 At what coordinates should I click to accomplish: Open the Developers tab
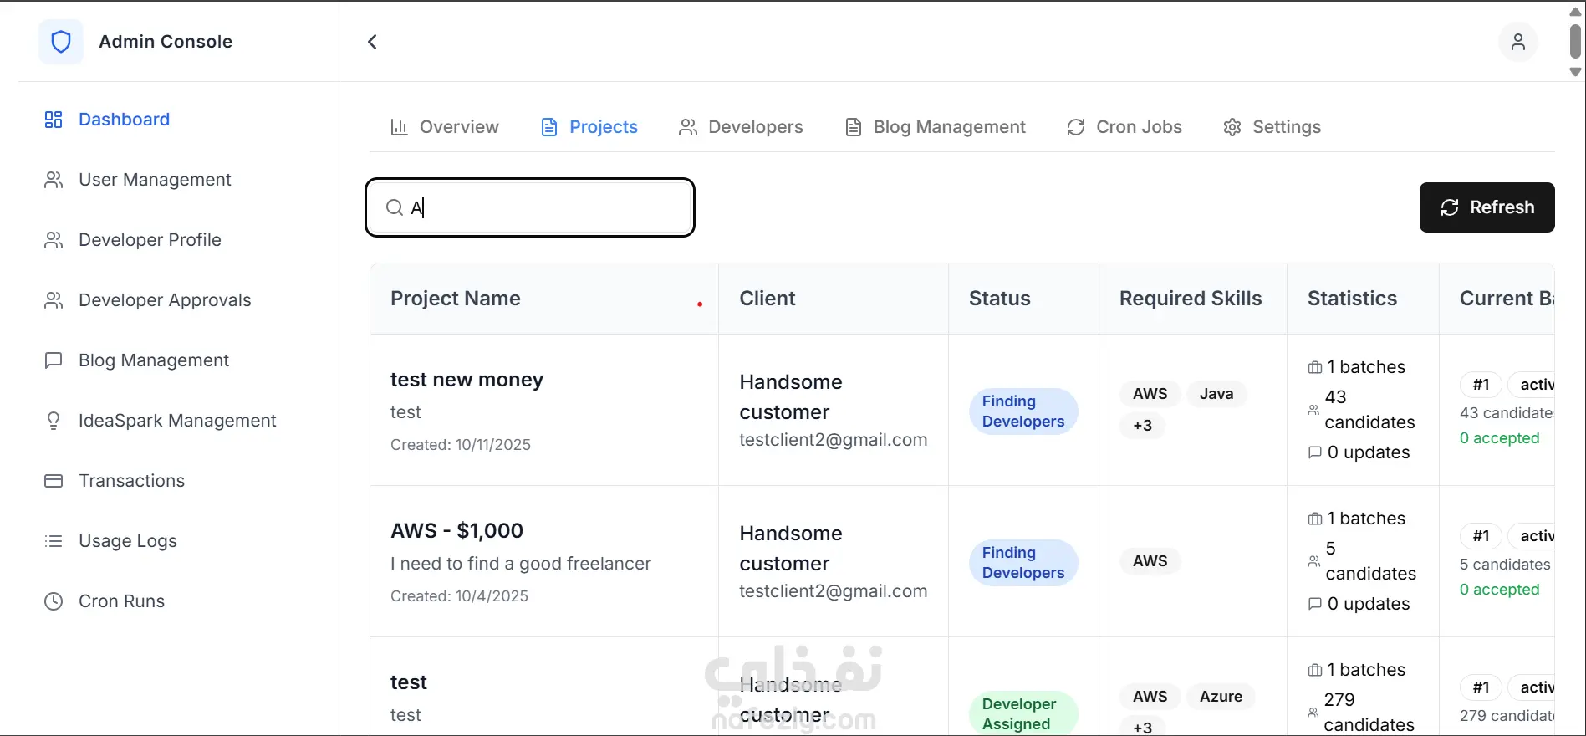tap(741, 127)
